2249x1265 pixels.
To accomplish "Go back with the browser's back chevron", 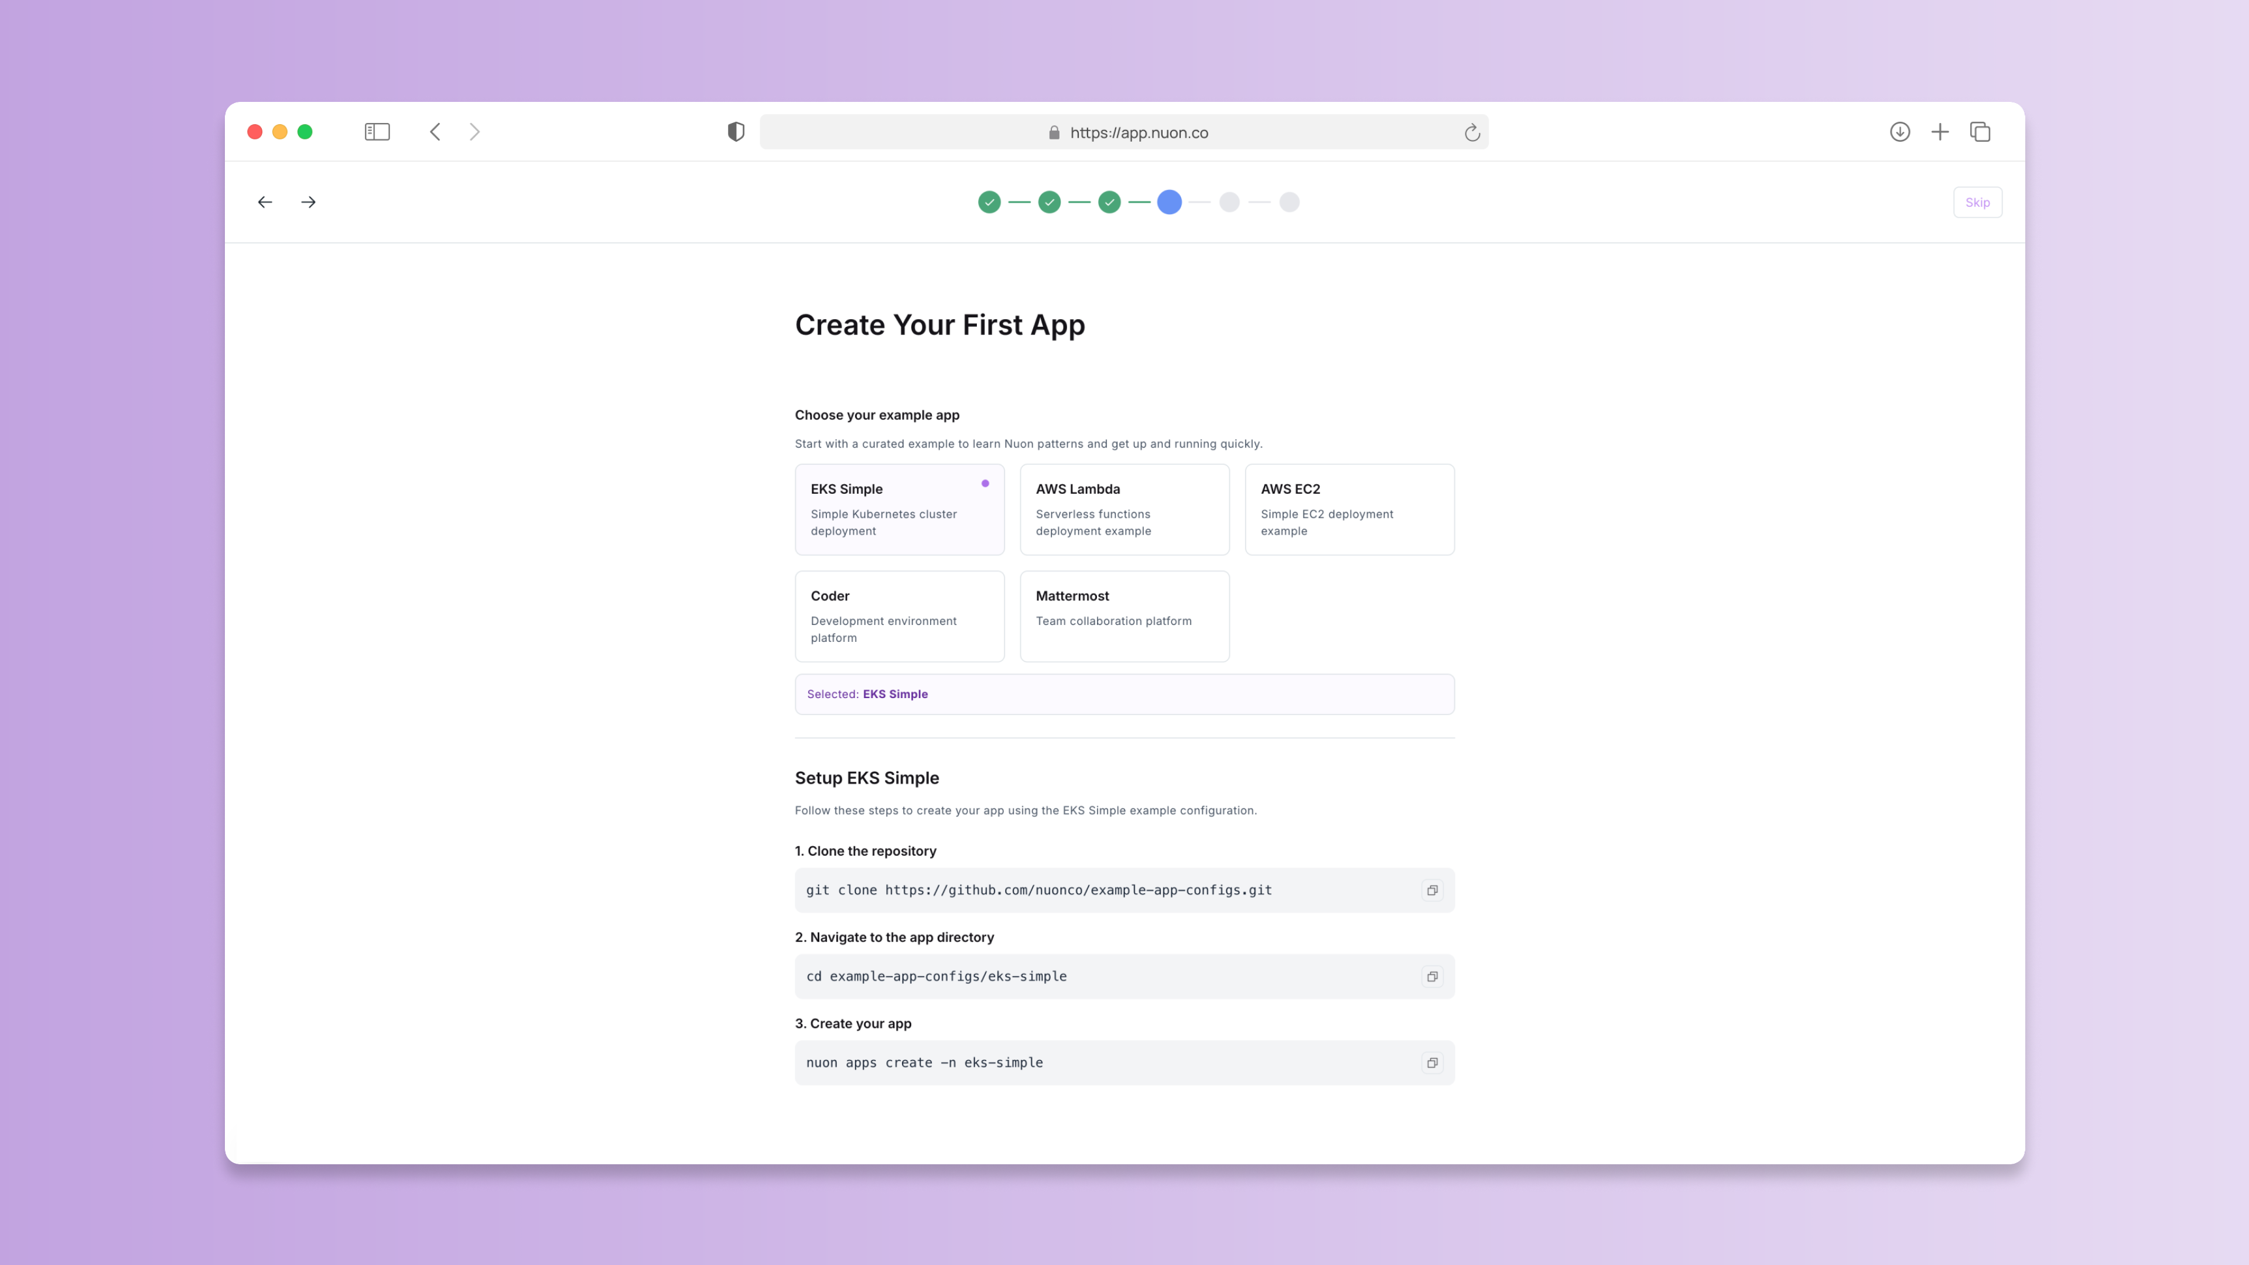I will [435, 132].
